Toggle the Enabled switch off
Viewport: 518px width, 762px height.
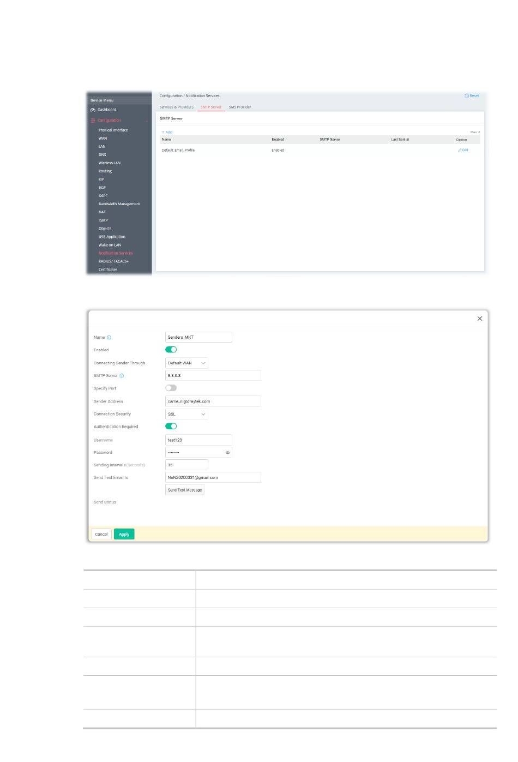tap(171, 350)
